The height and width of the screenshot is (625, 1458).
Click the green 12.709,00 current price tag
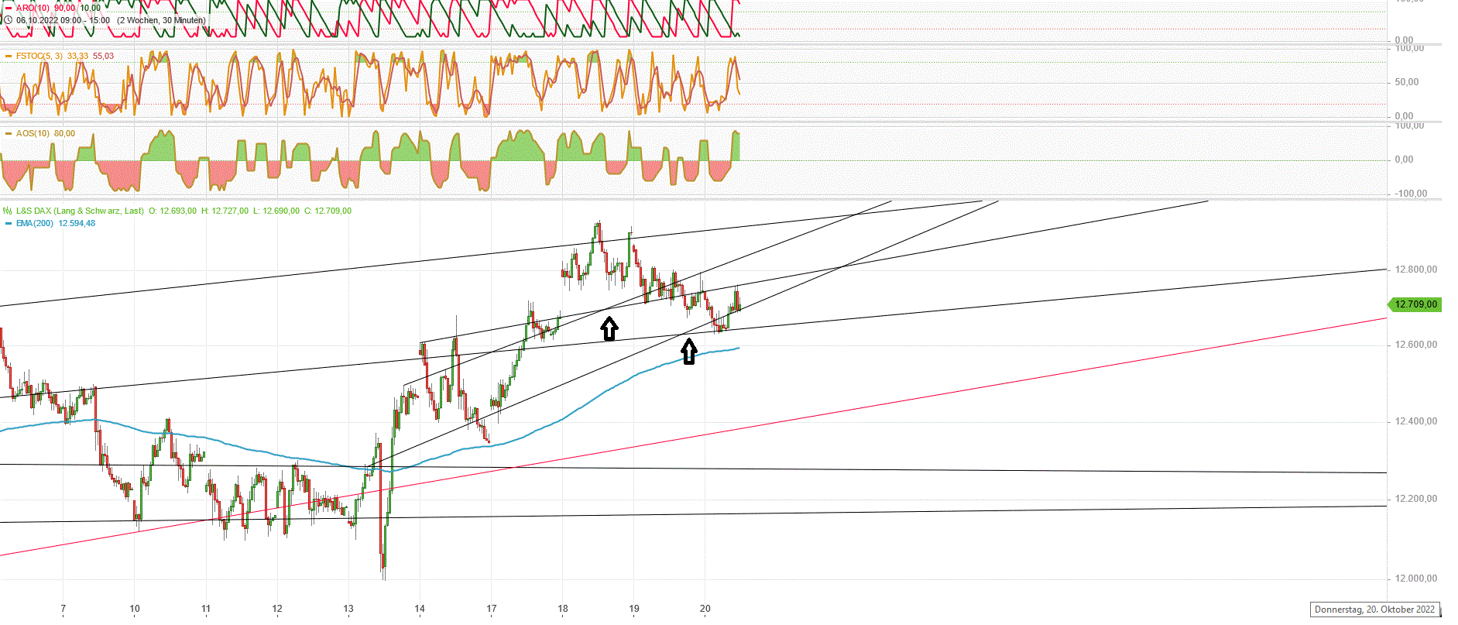click(x=1414, y=304)
